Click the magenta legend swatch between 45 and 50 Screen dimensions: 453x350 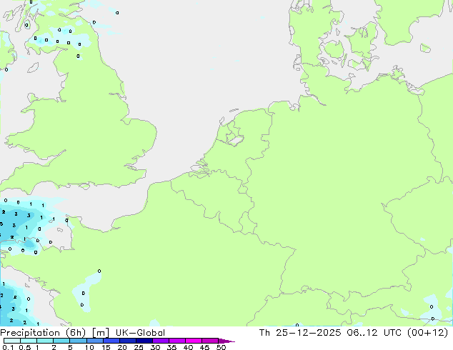coord(212,341)
